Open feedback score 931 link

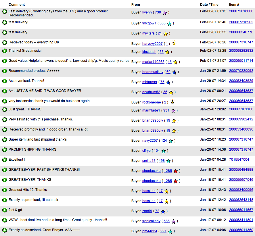[x=166, y=110]
